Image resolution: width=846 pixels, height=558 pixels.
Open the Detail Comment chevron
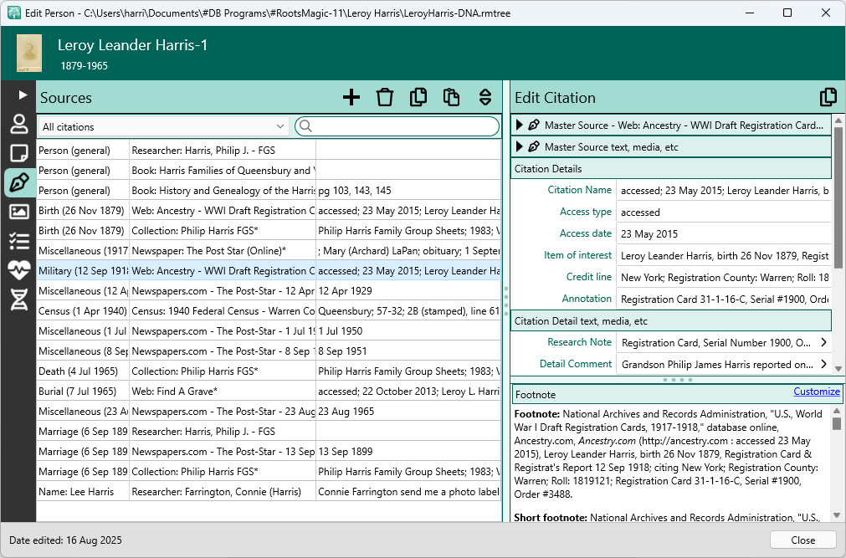coord(823,364)
